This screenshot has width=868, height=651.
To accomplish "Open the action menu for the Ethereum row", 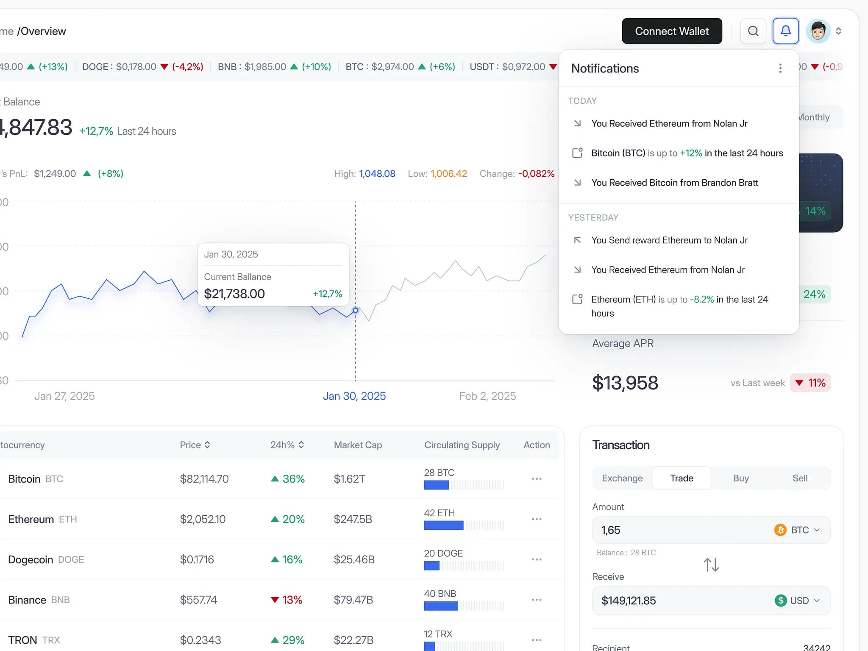I will click(x=537, y=519).
